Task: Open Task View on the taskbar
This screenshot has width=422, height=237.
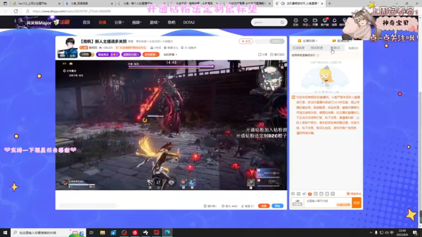Action: tap(91, 233)
